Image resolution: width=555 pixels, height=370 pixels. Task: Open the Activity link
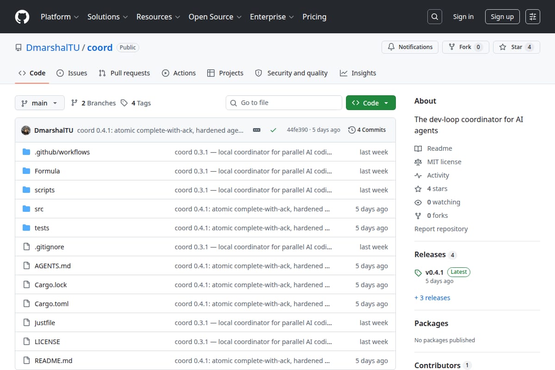[x=432, y=175]
